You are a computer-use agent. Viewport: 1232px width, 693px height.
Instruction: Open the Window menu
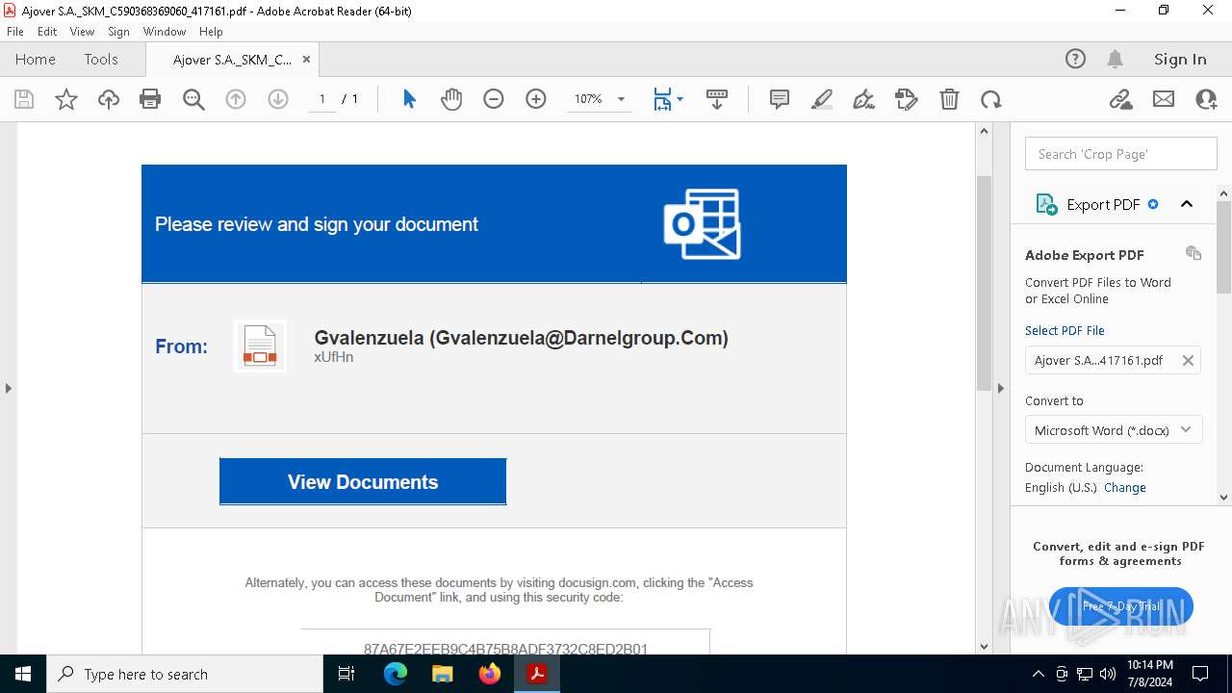(165, 32)
